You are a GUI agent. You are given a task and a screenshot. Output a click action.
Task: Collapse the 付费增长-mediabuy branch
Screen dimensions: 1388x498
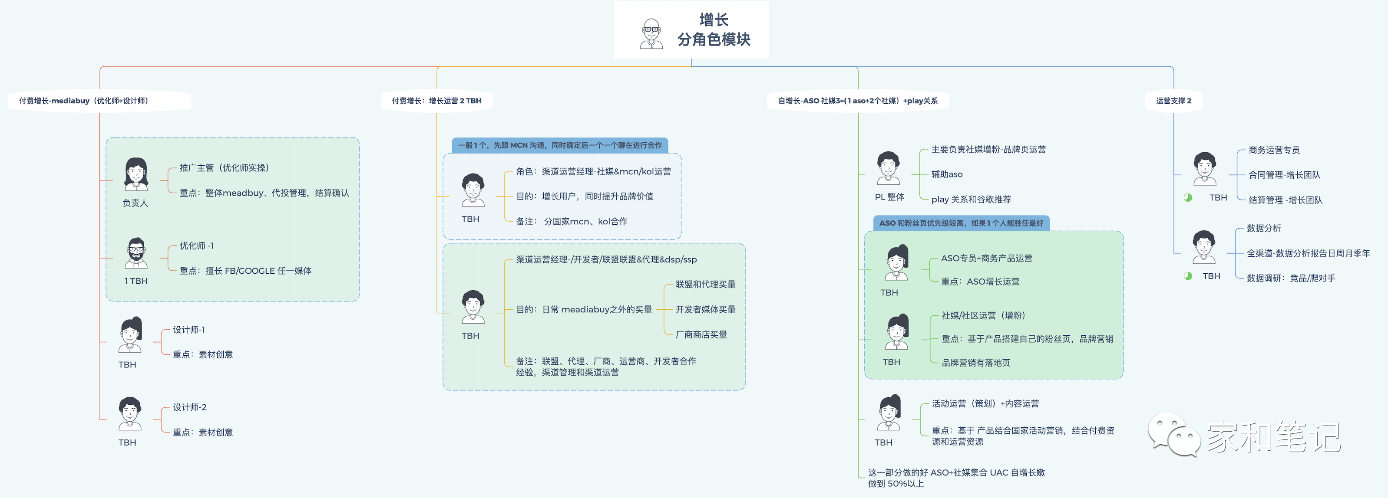100,100
